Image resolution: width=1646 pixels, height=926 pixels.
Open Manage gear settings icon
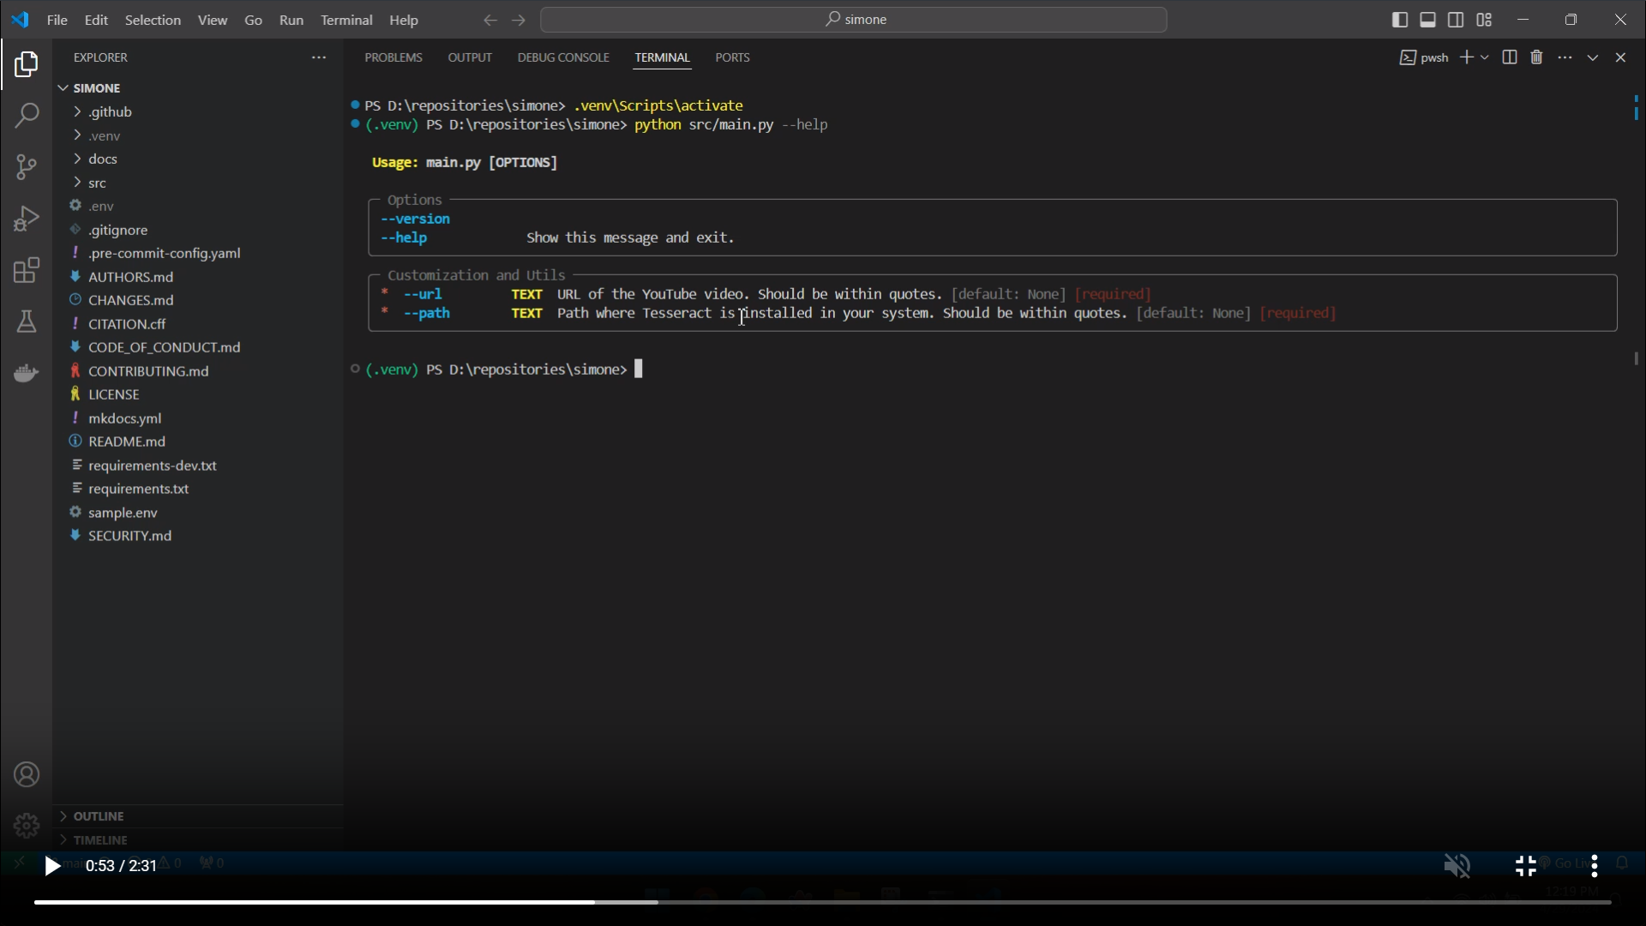click(x=27, y=826)
